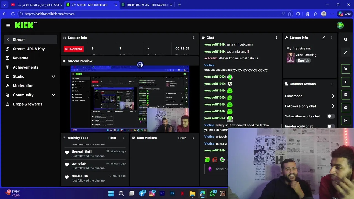Toggle the Mod Actions document rail icon
Screen dimensions: 354x199
346,95
